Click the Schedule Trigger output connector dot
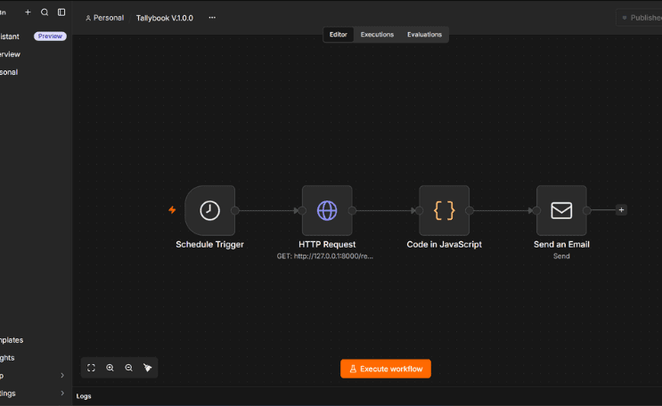 [x=235, y=211]
